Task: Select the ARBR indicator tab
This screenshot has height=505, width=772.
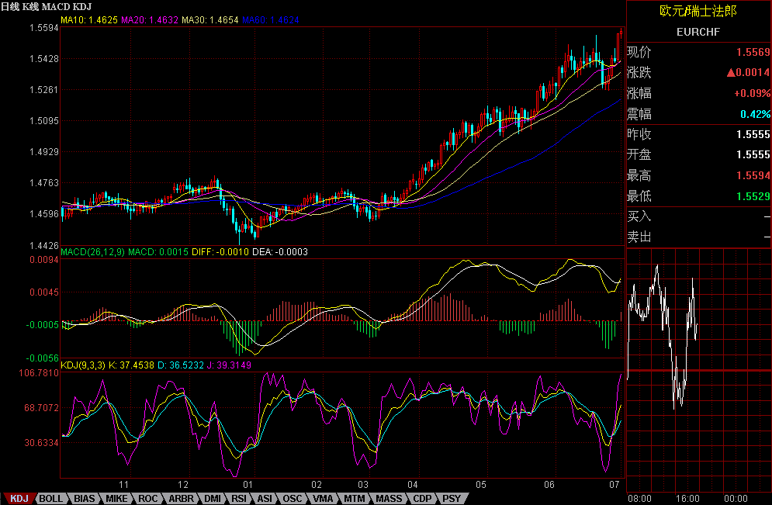Action: (182, 499)
